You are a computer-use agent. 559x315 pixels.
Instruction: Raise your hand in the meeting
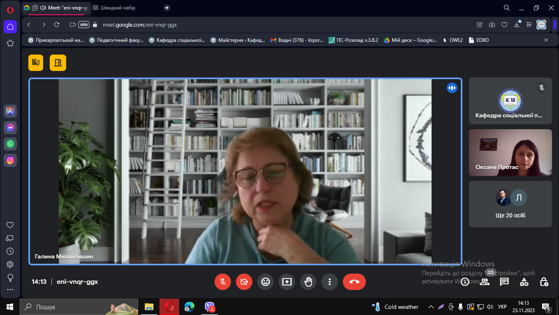308,282
